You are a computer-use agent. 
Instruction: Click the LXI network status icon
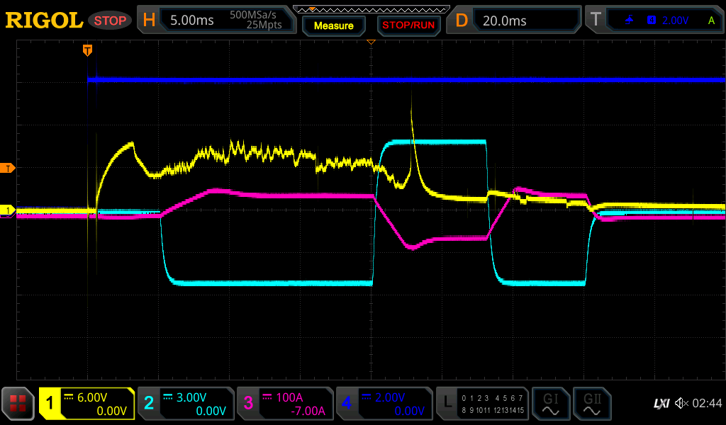661,404
